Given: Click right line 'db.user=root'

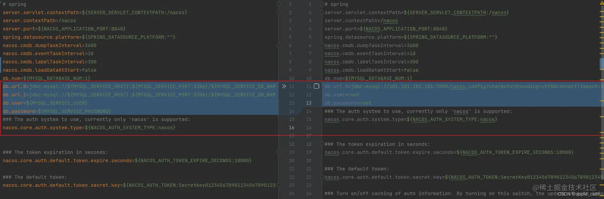Looking at the screenshot, I should pos(342,95).
